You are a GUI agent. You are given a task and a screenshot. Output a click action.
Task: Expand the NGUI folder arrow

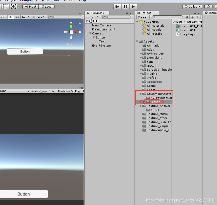point(140,65)
